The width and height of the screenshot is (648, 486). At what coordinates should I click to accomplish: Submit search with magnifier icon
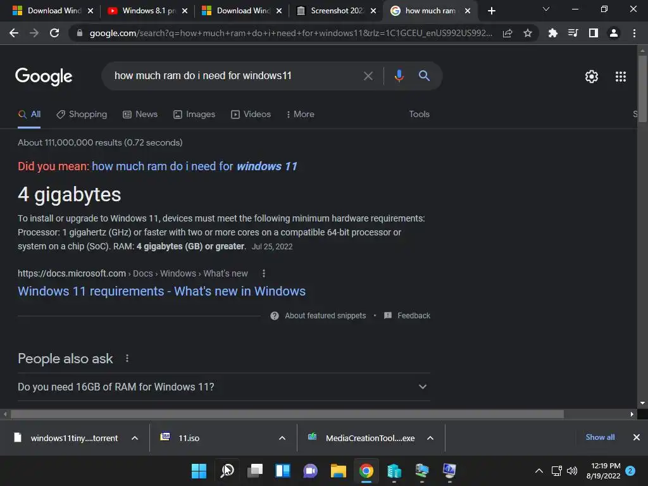coord(424,76)
